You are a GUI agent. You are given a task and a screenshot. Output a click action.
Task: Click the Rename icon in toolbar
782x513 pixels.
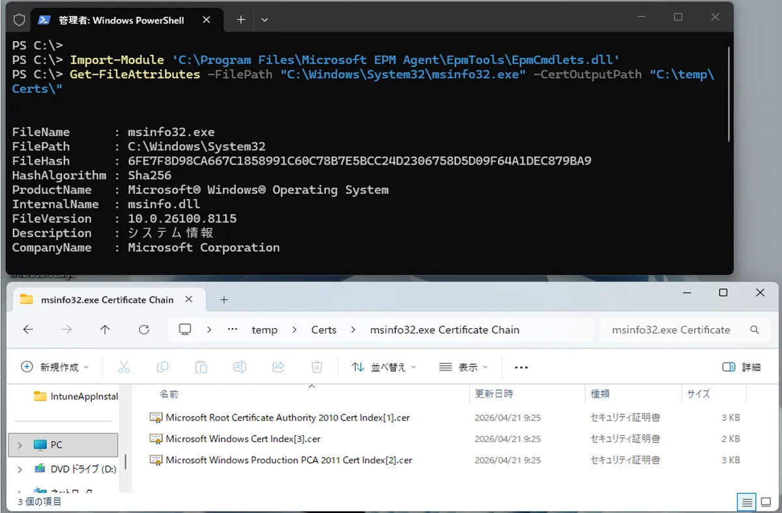[240, 367]
